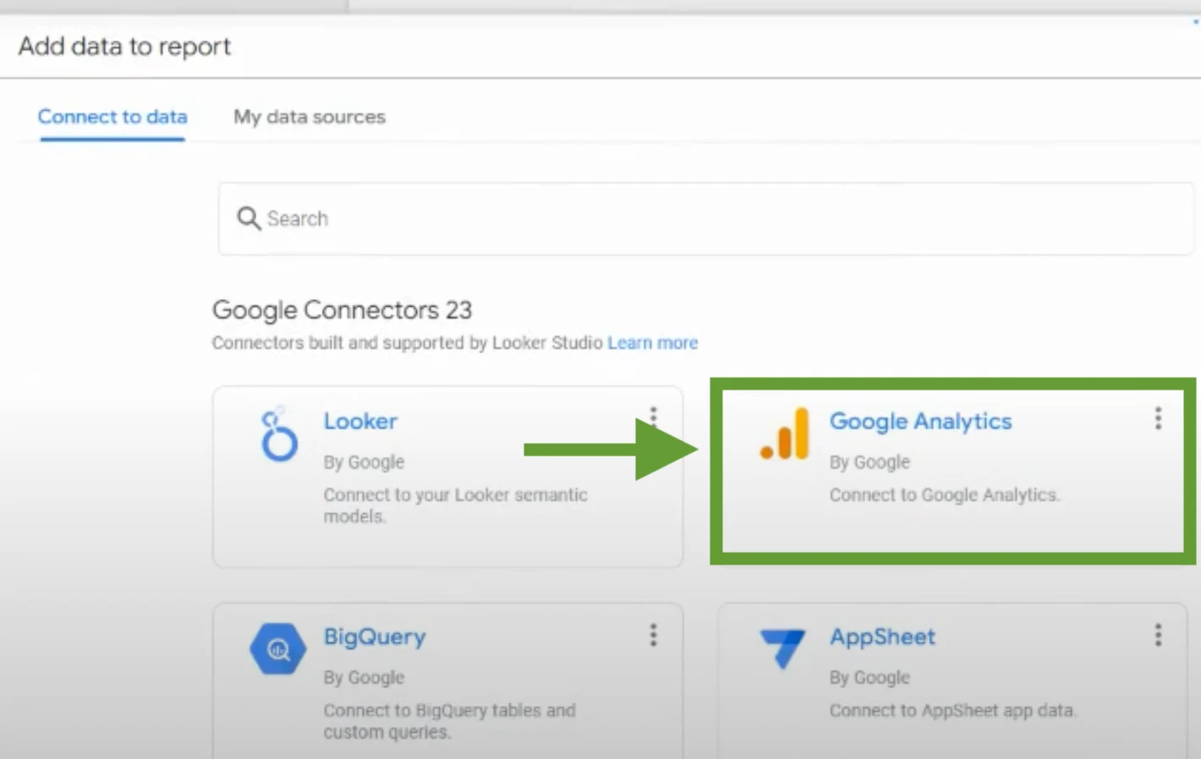1201x759 pixels.
Task: Click the 'Add data to report' title
Action: (x=124, y=46)
